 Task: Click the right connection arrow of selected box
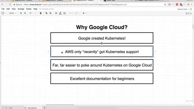tap(156, 51)
